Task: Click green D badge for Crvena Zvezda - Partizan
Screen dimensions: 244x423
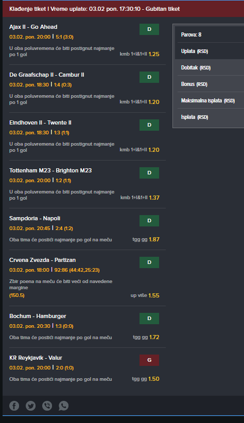Action: click(149, 262)
